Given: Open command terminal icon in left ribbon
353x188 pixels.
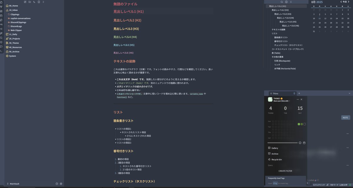Looking at the screenshot, I should (x=1, y=51).
